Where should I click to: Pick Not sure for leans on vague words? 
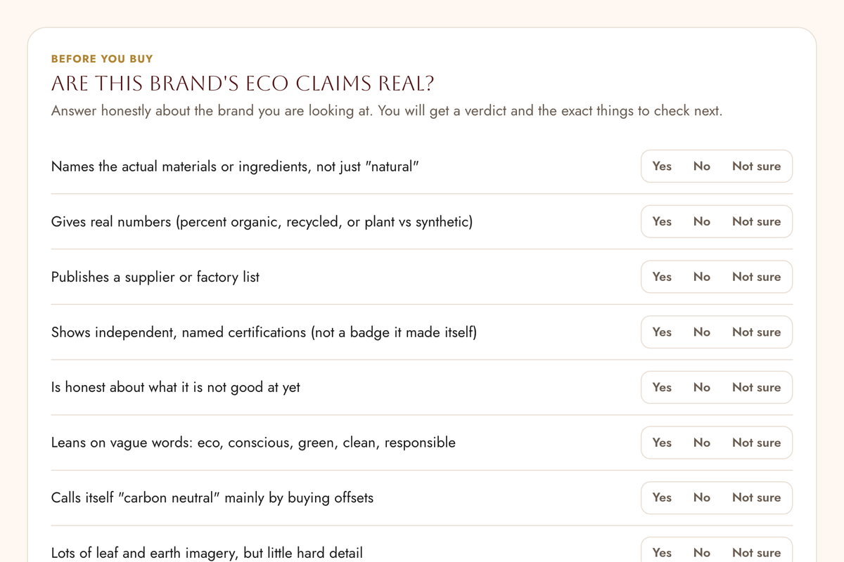pyautogui.click(x=756, y=443)
